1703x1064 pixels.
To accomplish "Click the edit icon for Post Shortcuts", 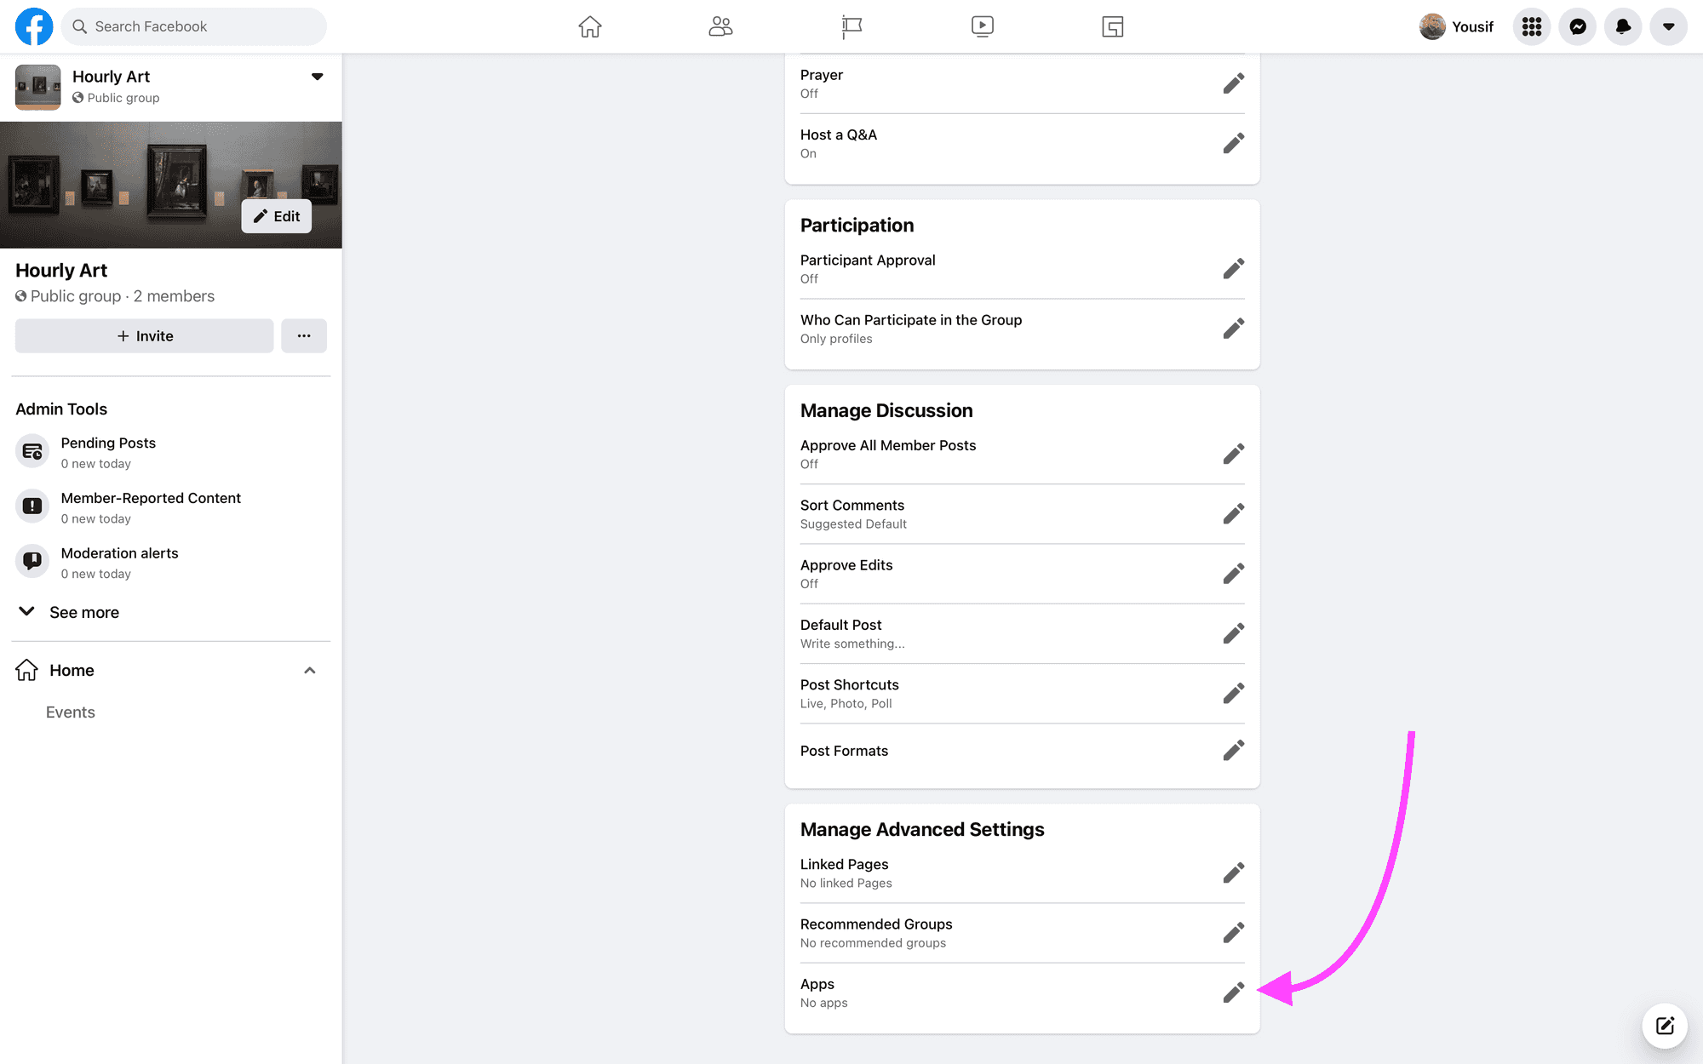I will pos(1234,693).
